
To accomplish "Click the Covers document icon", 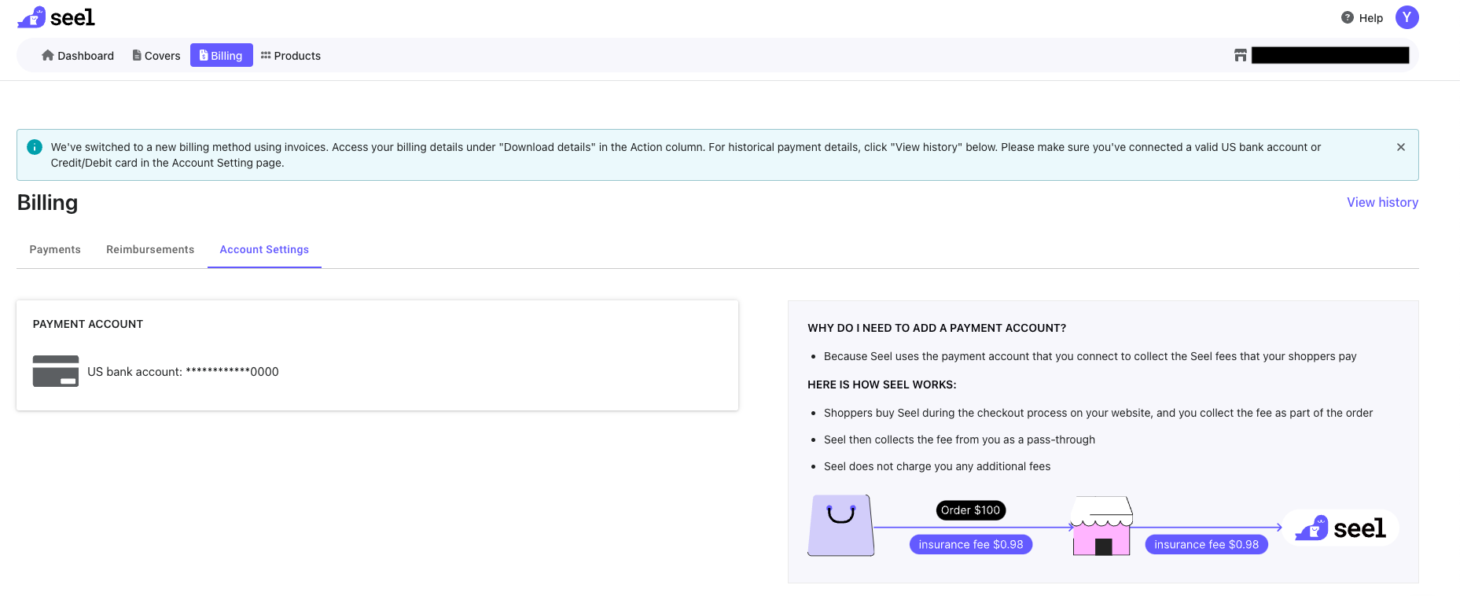I will click(137, 55).
